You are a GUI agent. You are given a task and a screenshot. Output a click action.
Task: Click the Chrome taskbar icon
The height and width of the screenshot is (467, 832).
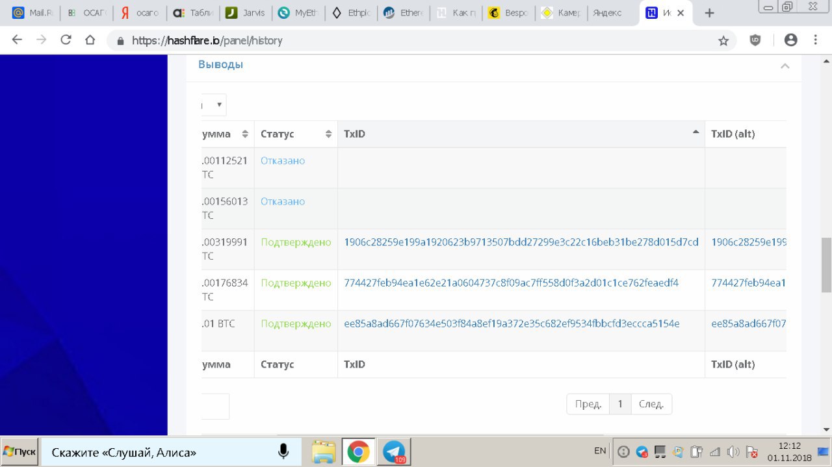click(x=358, y=451)
